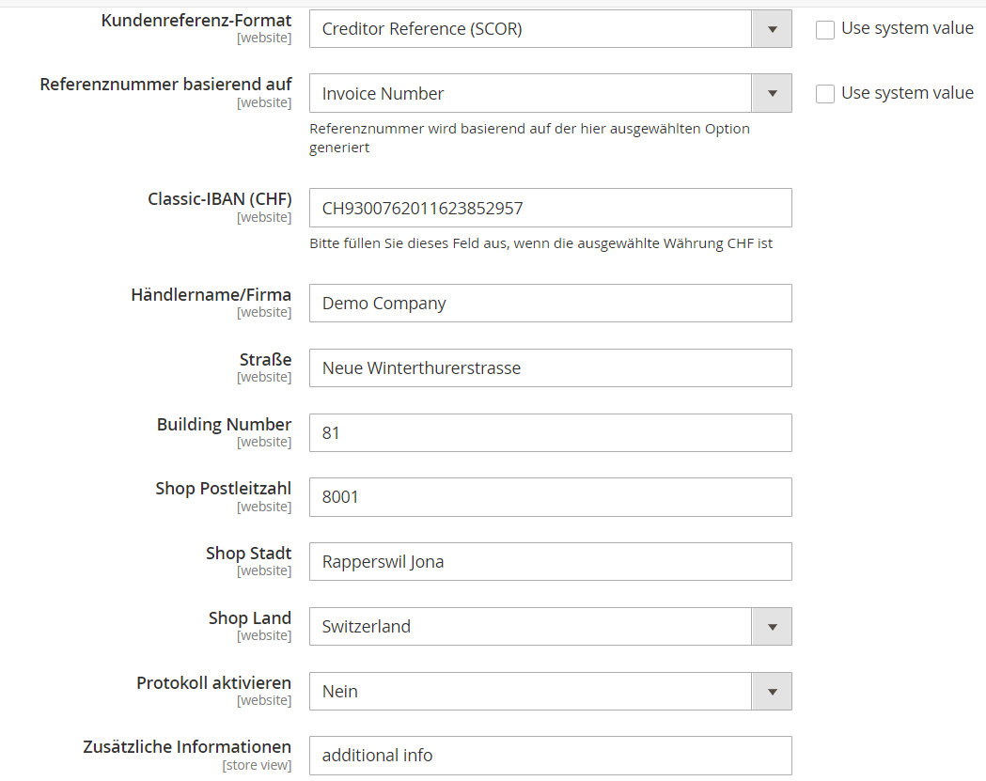Open the Referenznummer basierend auf dropdown
Screen dimensions: 986x781
(771, 93)
